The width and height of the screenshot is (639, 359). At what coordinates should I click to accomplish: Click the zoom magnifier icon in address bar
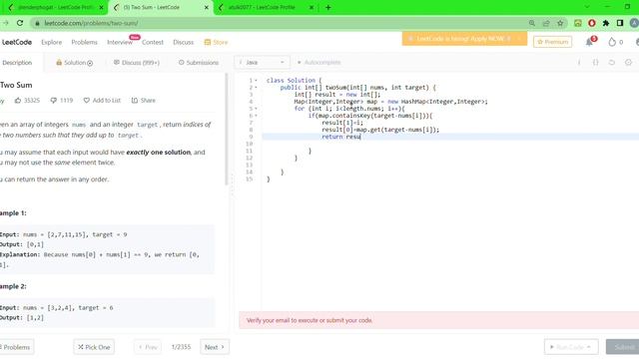tap(532, 23)
